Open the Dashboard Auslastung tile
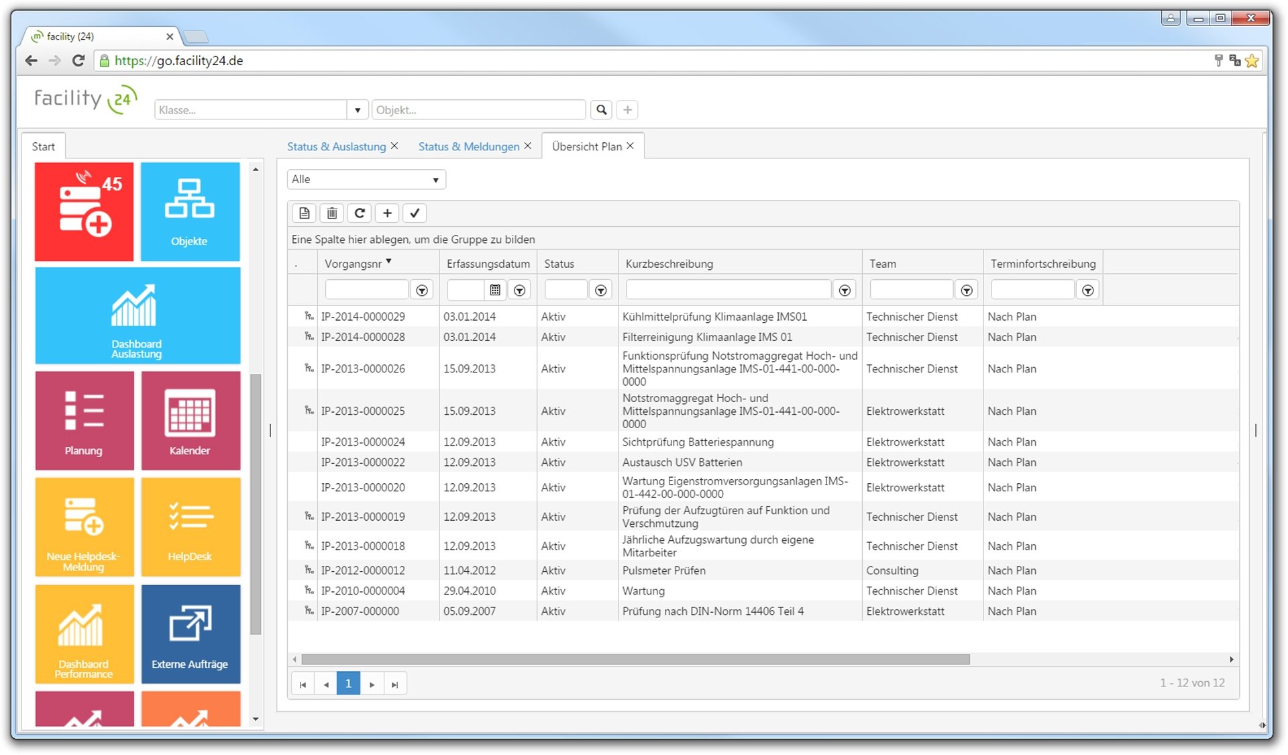 137,315
